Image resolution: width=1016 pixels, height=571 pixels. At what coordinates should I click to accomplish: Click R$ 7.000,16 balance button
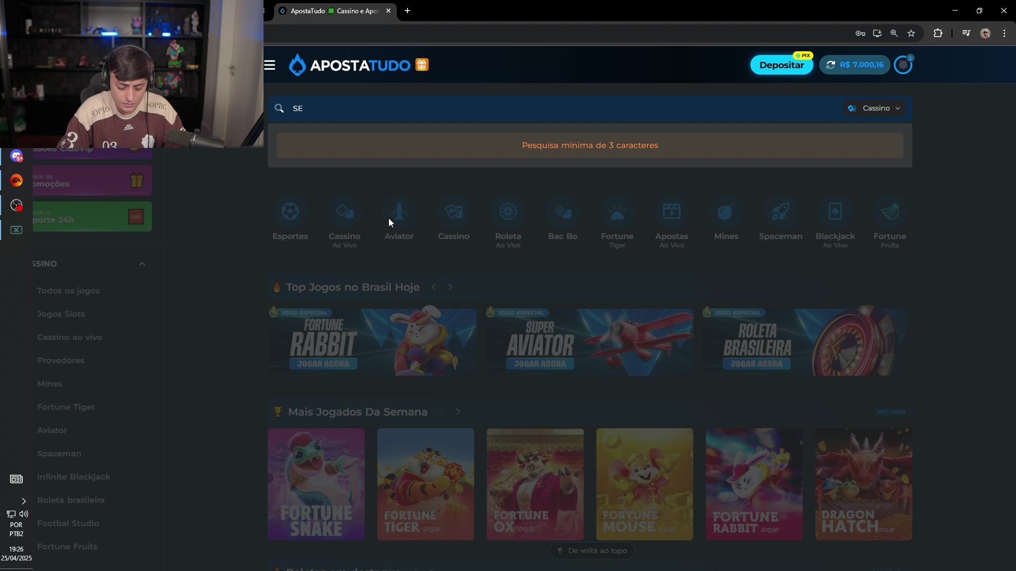855,65
